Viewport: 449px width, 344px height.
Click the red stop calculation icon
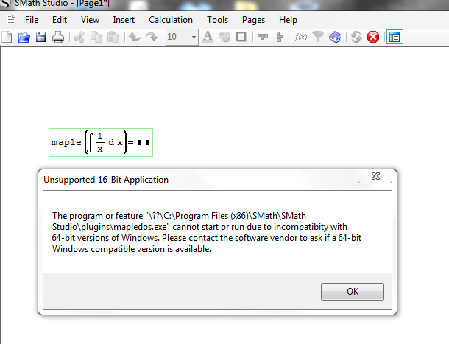(372, 37)
